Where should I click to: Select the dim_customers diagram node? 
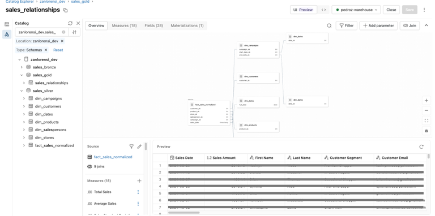point(258,78)
